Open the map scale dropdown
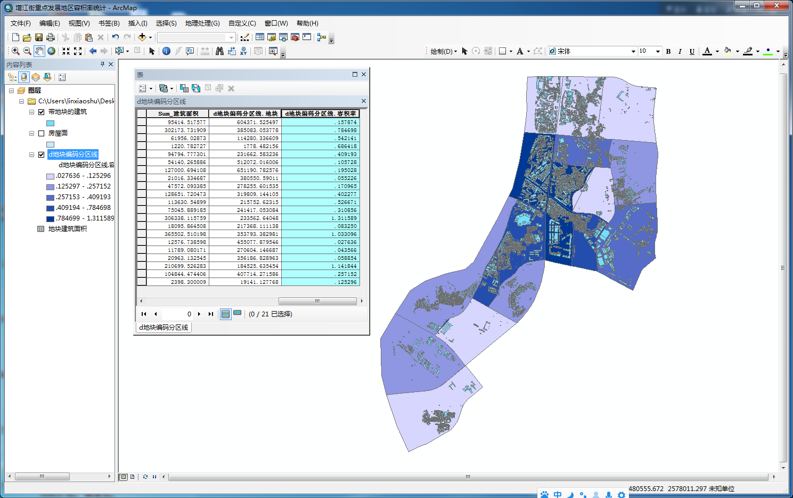 coord(231,37)
